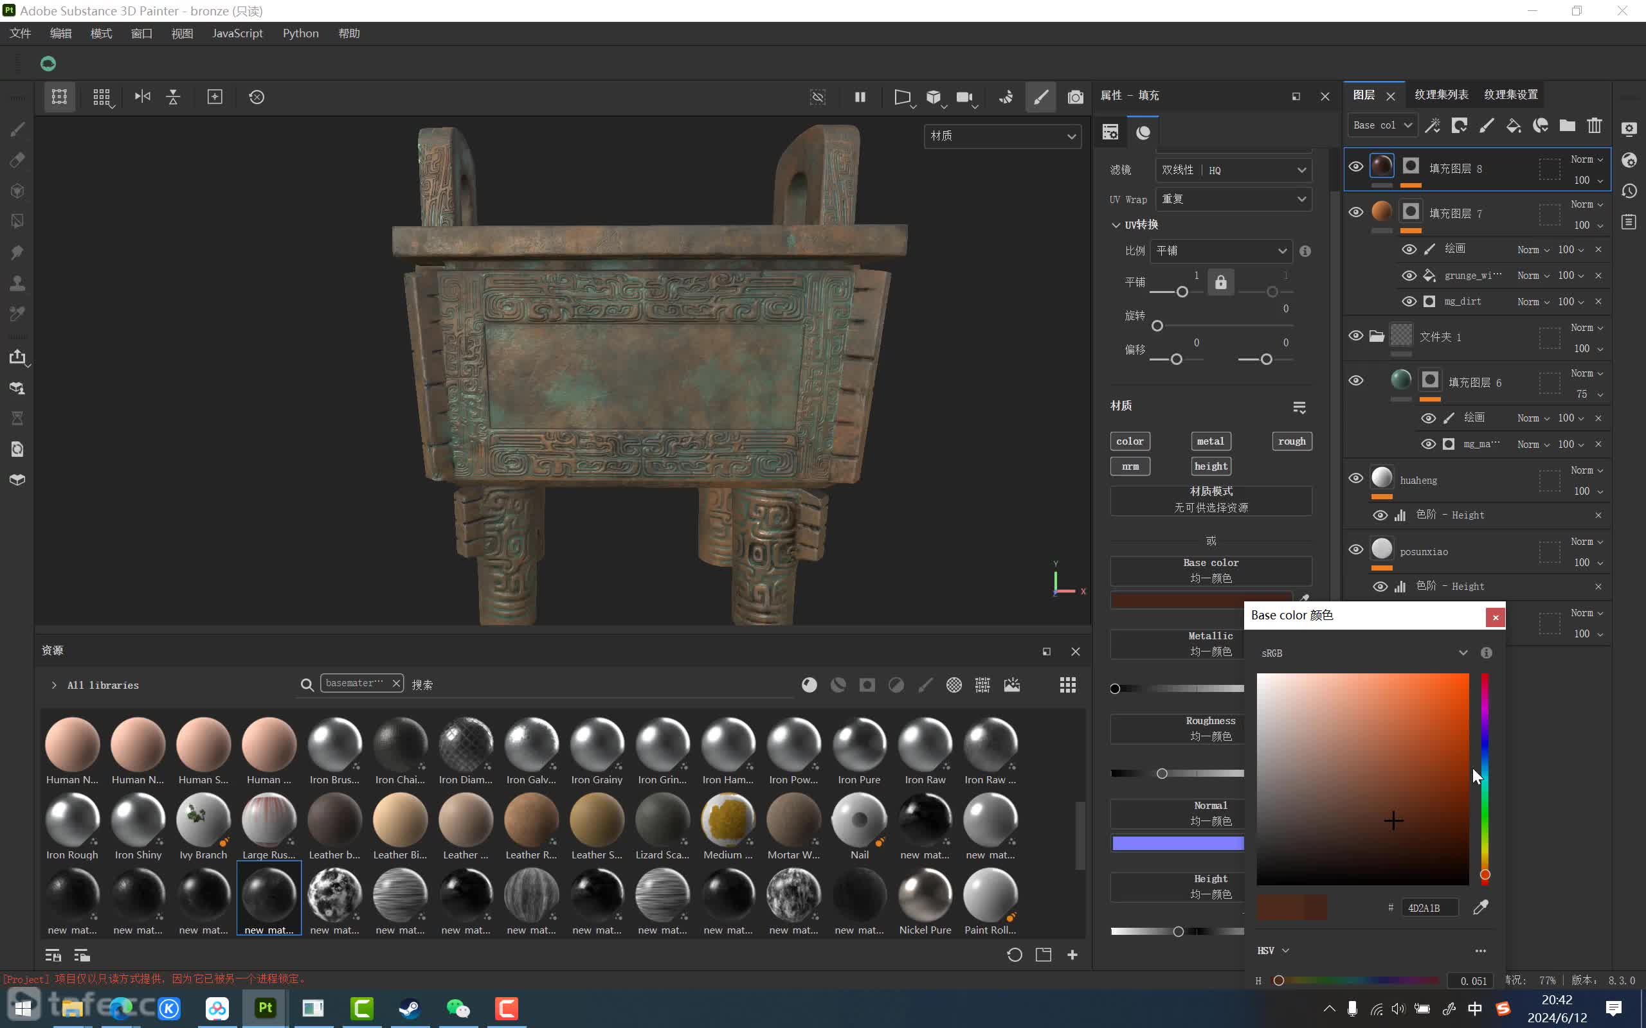
Task: Take a viewport screenshot with camera icon
Action: 1075,97
